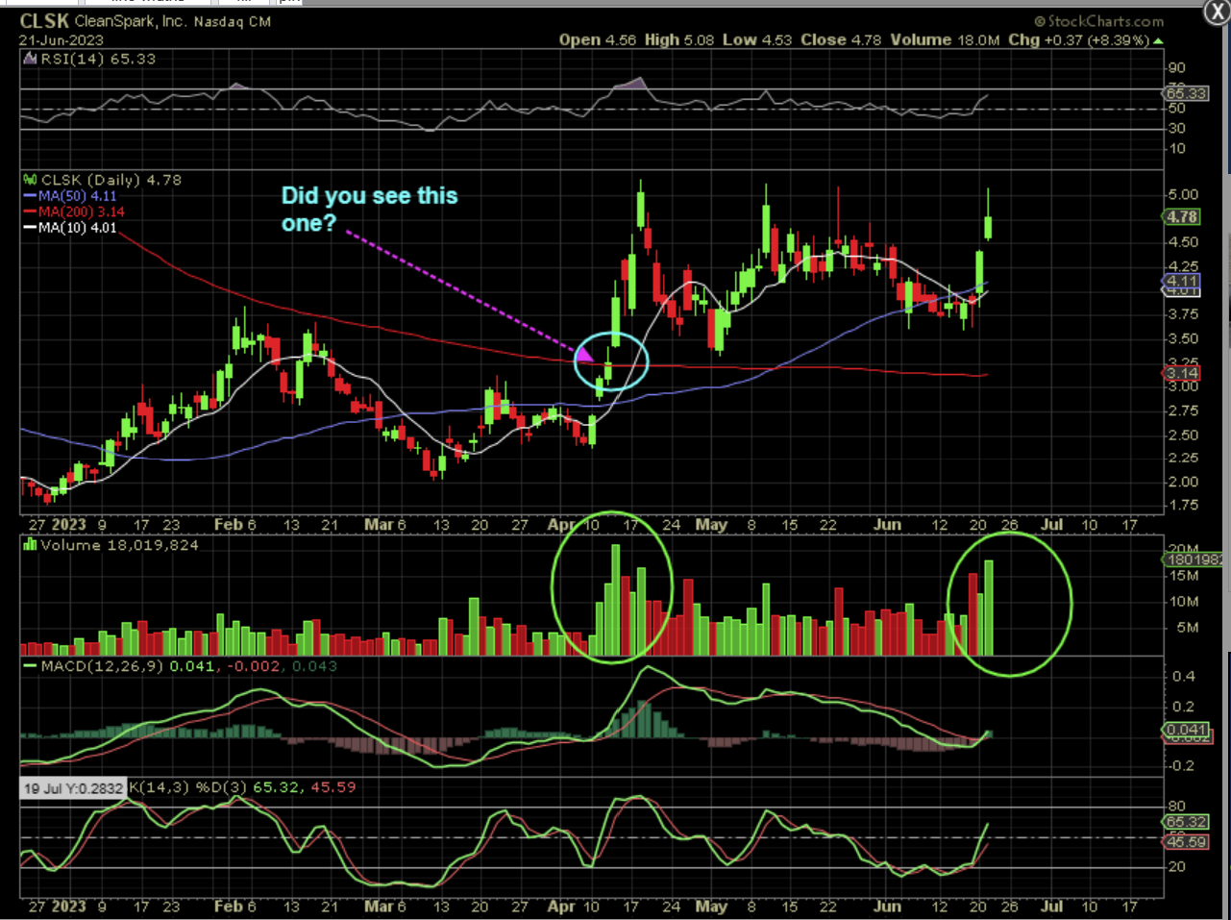
Task: Click the CLSK (Daily) 4.78 legend label
Action: (x=111, y=180)
